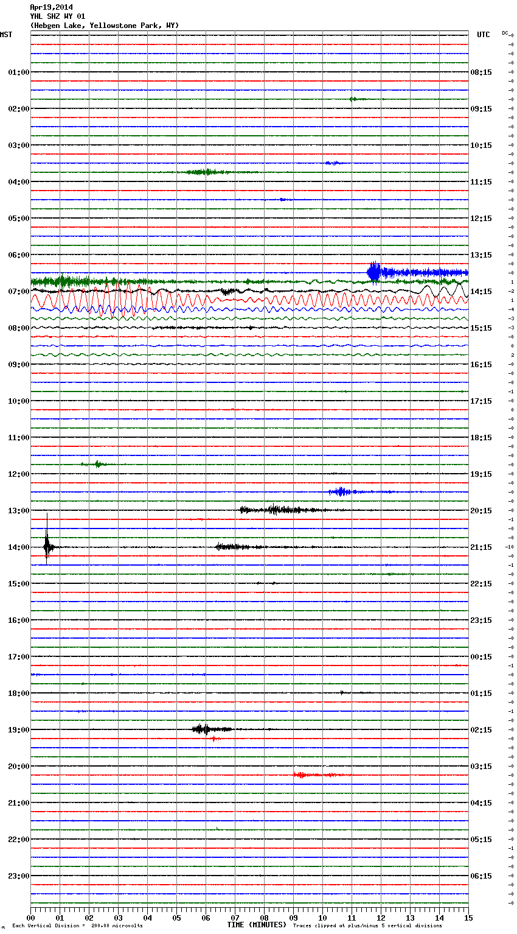
Task: Select the station code YHL SHZ WY 01
Action: (x=58, y=16)
